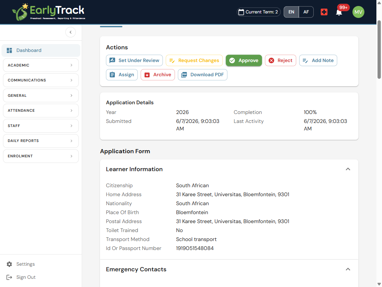Expand the General menu section
The width and height of the screenshot is (382, 287).
click(41, 95)
